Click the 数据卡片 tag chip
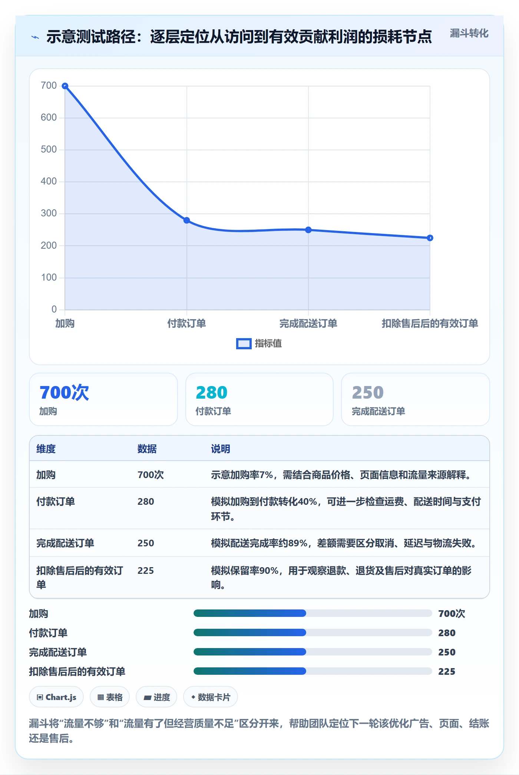Viewport: 519px width, 775px height. [x=211, y=697]
